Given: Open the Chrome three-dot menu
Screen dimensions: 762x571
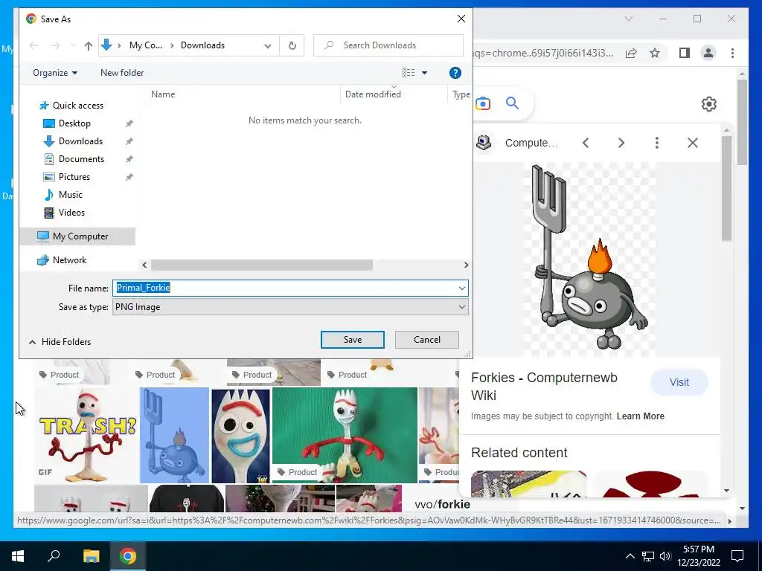Looking at the screenshot, I should (732, 53).
